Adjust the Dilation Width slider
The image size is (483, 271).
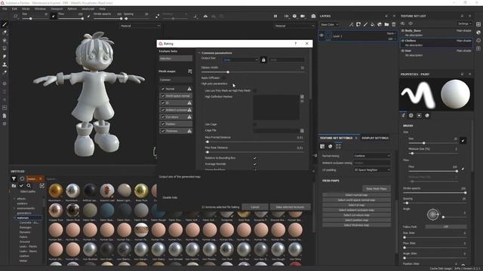[253, 72]
